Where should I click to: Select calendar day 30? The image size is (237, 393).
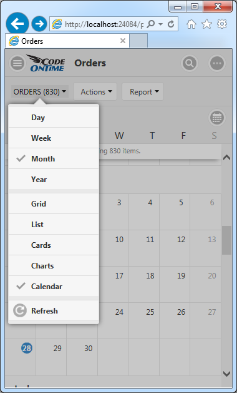pos(82,357)
